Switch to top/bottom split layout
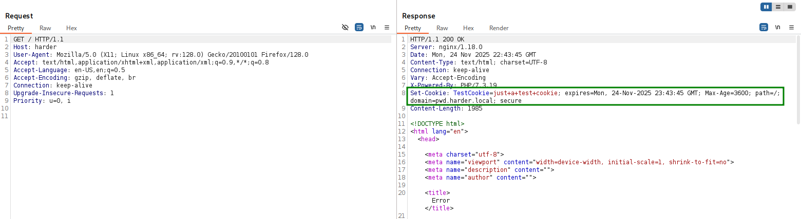Image resolution: width=801 pixels, height=219 pixels. (778, 7)
